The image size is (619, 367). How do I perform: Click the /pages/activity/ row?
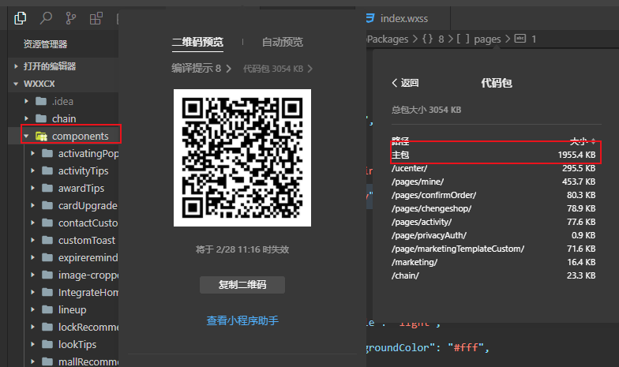click(493, 222)
